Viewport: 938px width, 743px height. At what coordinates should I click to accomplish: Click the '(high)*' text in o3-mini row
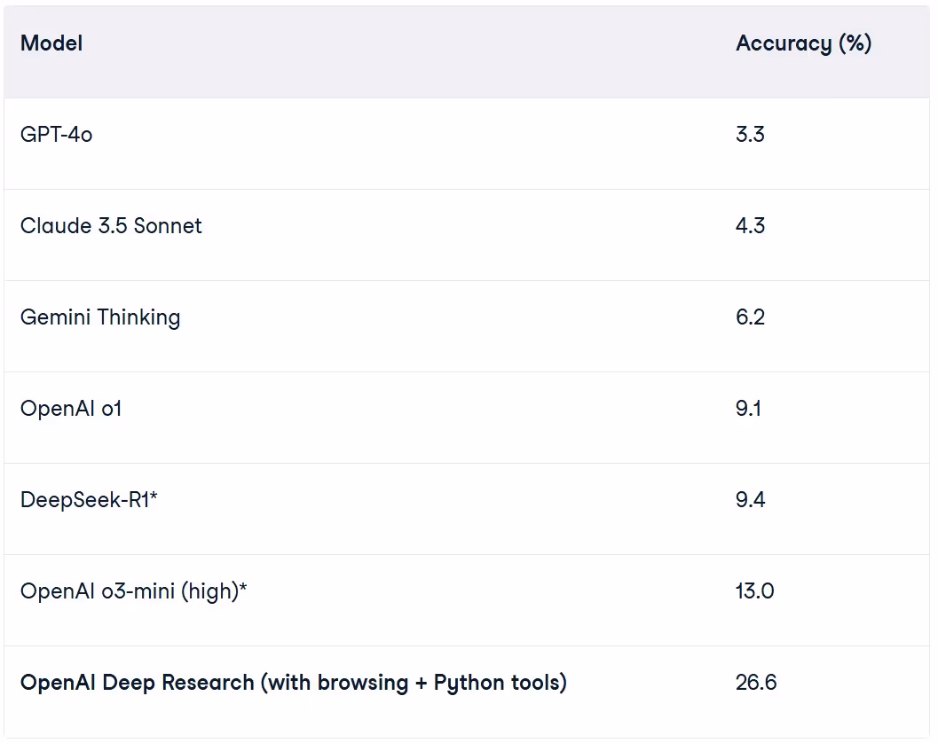214,591
